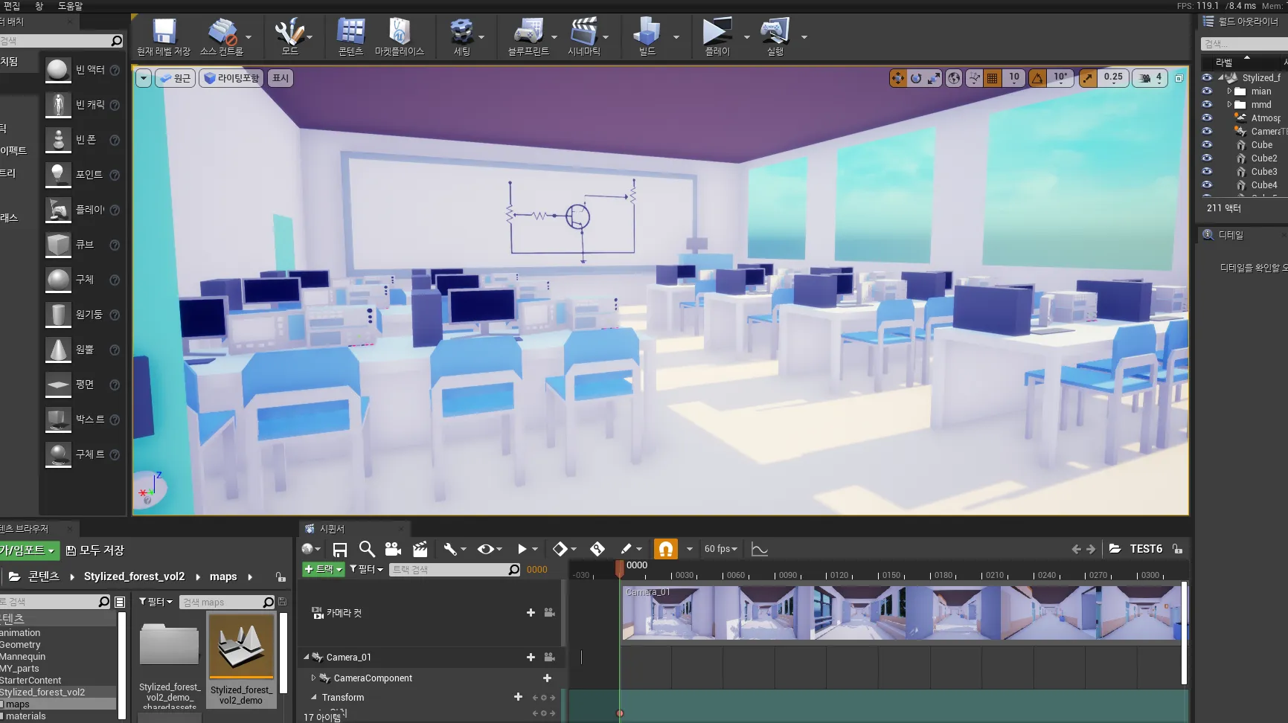The image size is (1288, 723).
Task: Expand the CameraComponent track in Sequencer
Action: (x=313, y=678)
